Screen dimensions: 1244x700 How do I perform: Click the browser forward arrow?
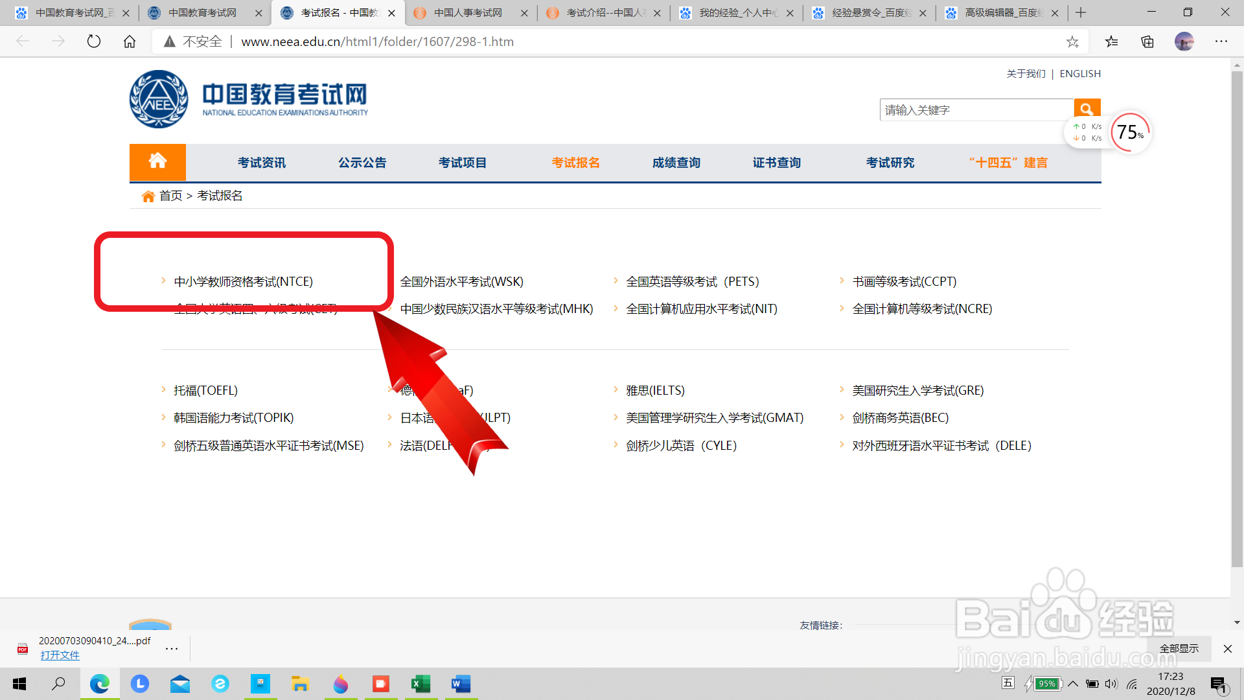[x=58, y=41]
